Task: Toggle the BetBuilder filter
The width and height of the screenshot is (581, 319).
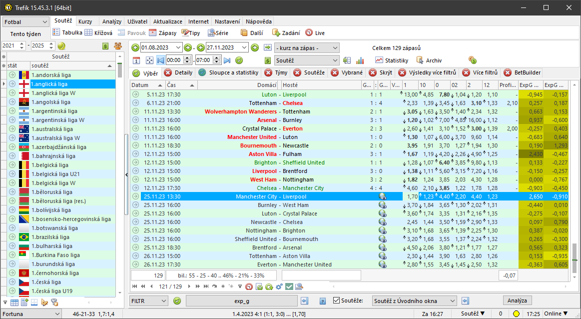Action: (522, 72)
